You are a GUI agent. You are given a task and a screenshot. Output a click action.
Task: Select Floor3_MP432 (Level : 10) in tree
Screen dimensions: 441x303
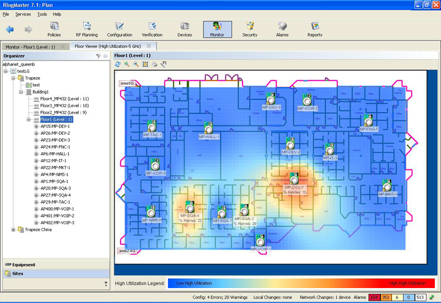[64, 106]
